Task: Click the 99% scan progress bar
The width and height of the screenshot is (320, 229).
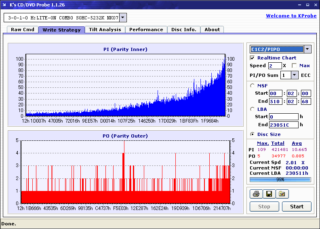Action: click(280, 179)
